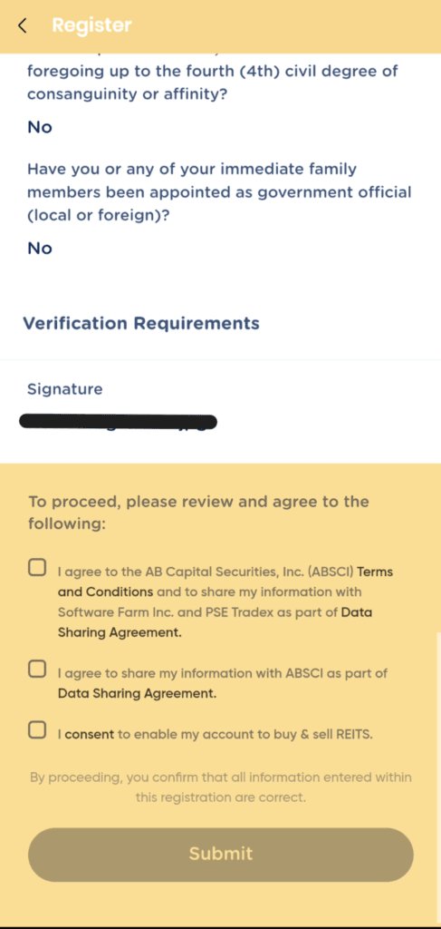Select the Signature field label
The width and height of the screenshot is (441, 929).
pyautogui.click(x=65, y=389)
